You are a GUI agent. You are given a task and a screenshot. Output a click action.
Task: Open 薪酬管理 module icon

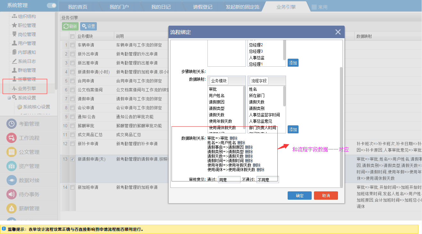[x=12, y=209]
